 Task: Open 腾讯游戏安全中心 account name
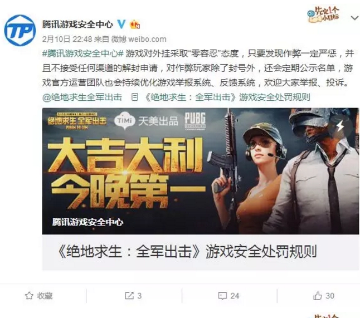[77, 24]
